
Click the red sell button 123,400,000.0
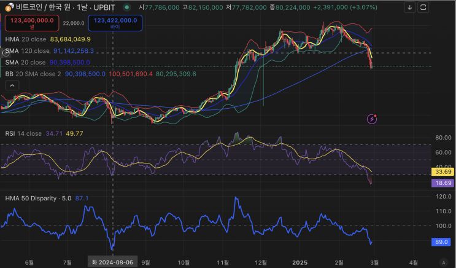32,23
